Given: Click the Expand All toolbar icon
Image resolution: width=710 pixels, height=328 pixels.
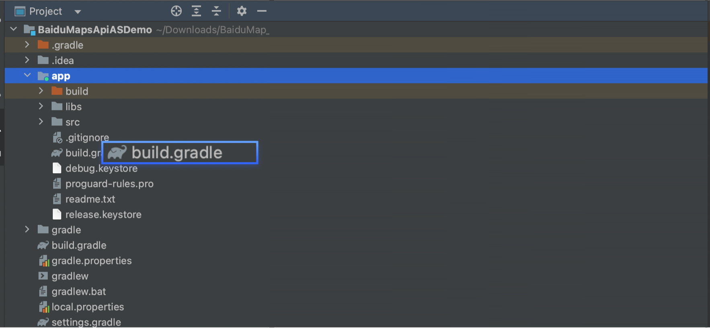Looking at the screenshot, I should pyautogui.click(x=196, y=11).
